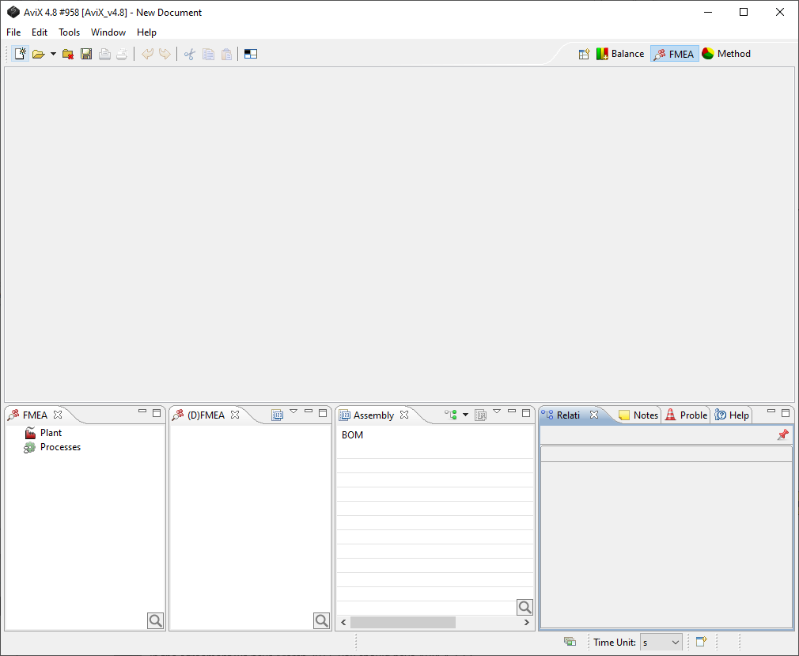Click the close document folder icon
The height and width of the screenshot is (656, 799).
68,54
